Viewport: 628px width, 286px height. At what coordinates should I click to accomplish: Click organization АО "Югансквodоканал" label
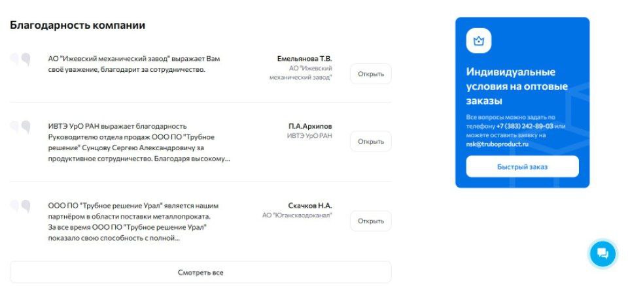point(297,215)
